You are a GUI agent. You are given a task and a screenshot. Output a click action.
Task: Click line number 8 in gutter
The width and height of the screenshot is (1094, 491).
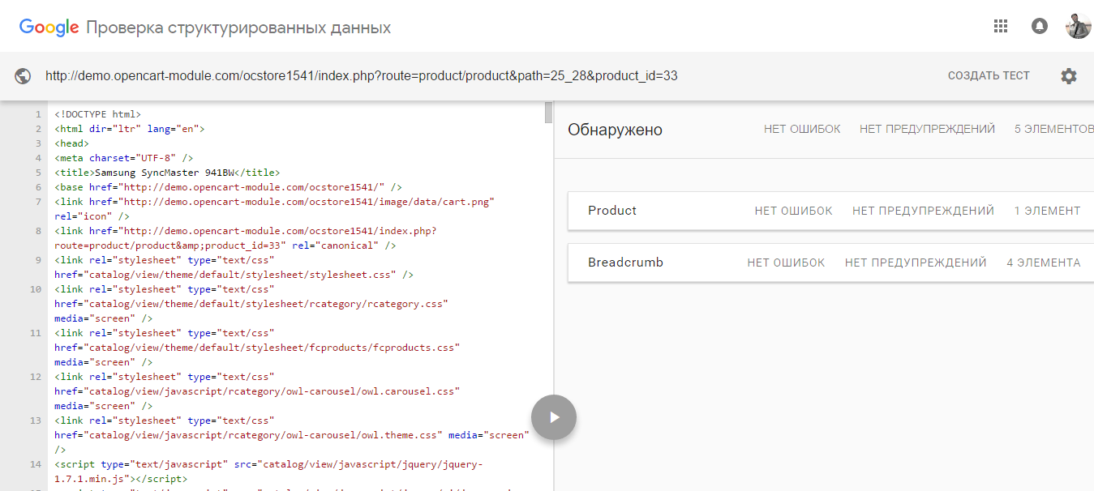37,231
